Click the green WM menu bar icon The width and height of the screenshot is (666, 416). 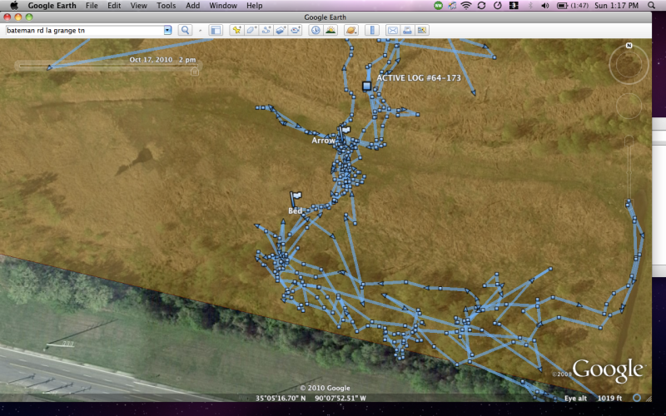pyautogui.click(x=439, y=6)
